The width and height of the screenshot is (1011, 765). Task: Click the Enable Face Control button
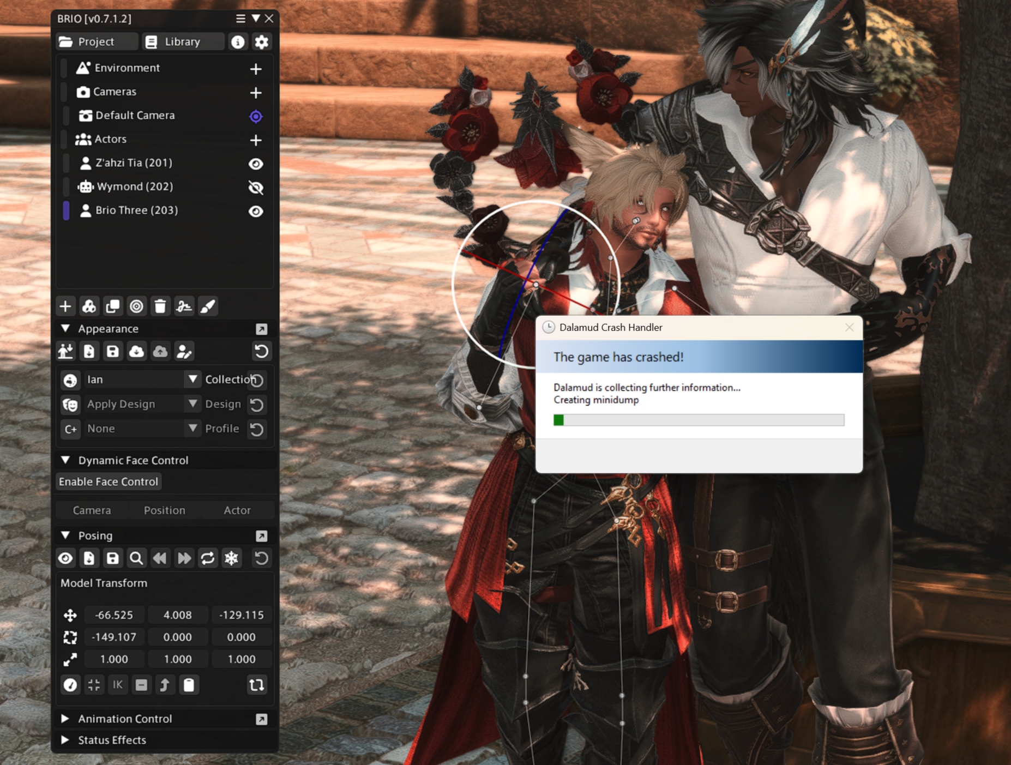coord(109,482)
